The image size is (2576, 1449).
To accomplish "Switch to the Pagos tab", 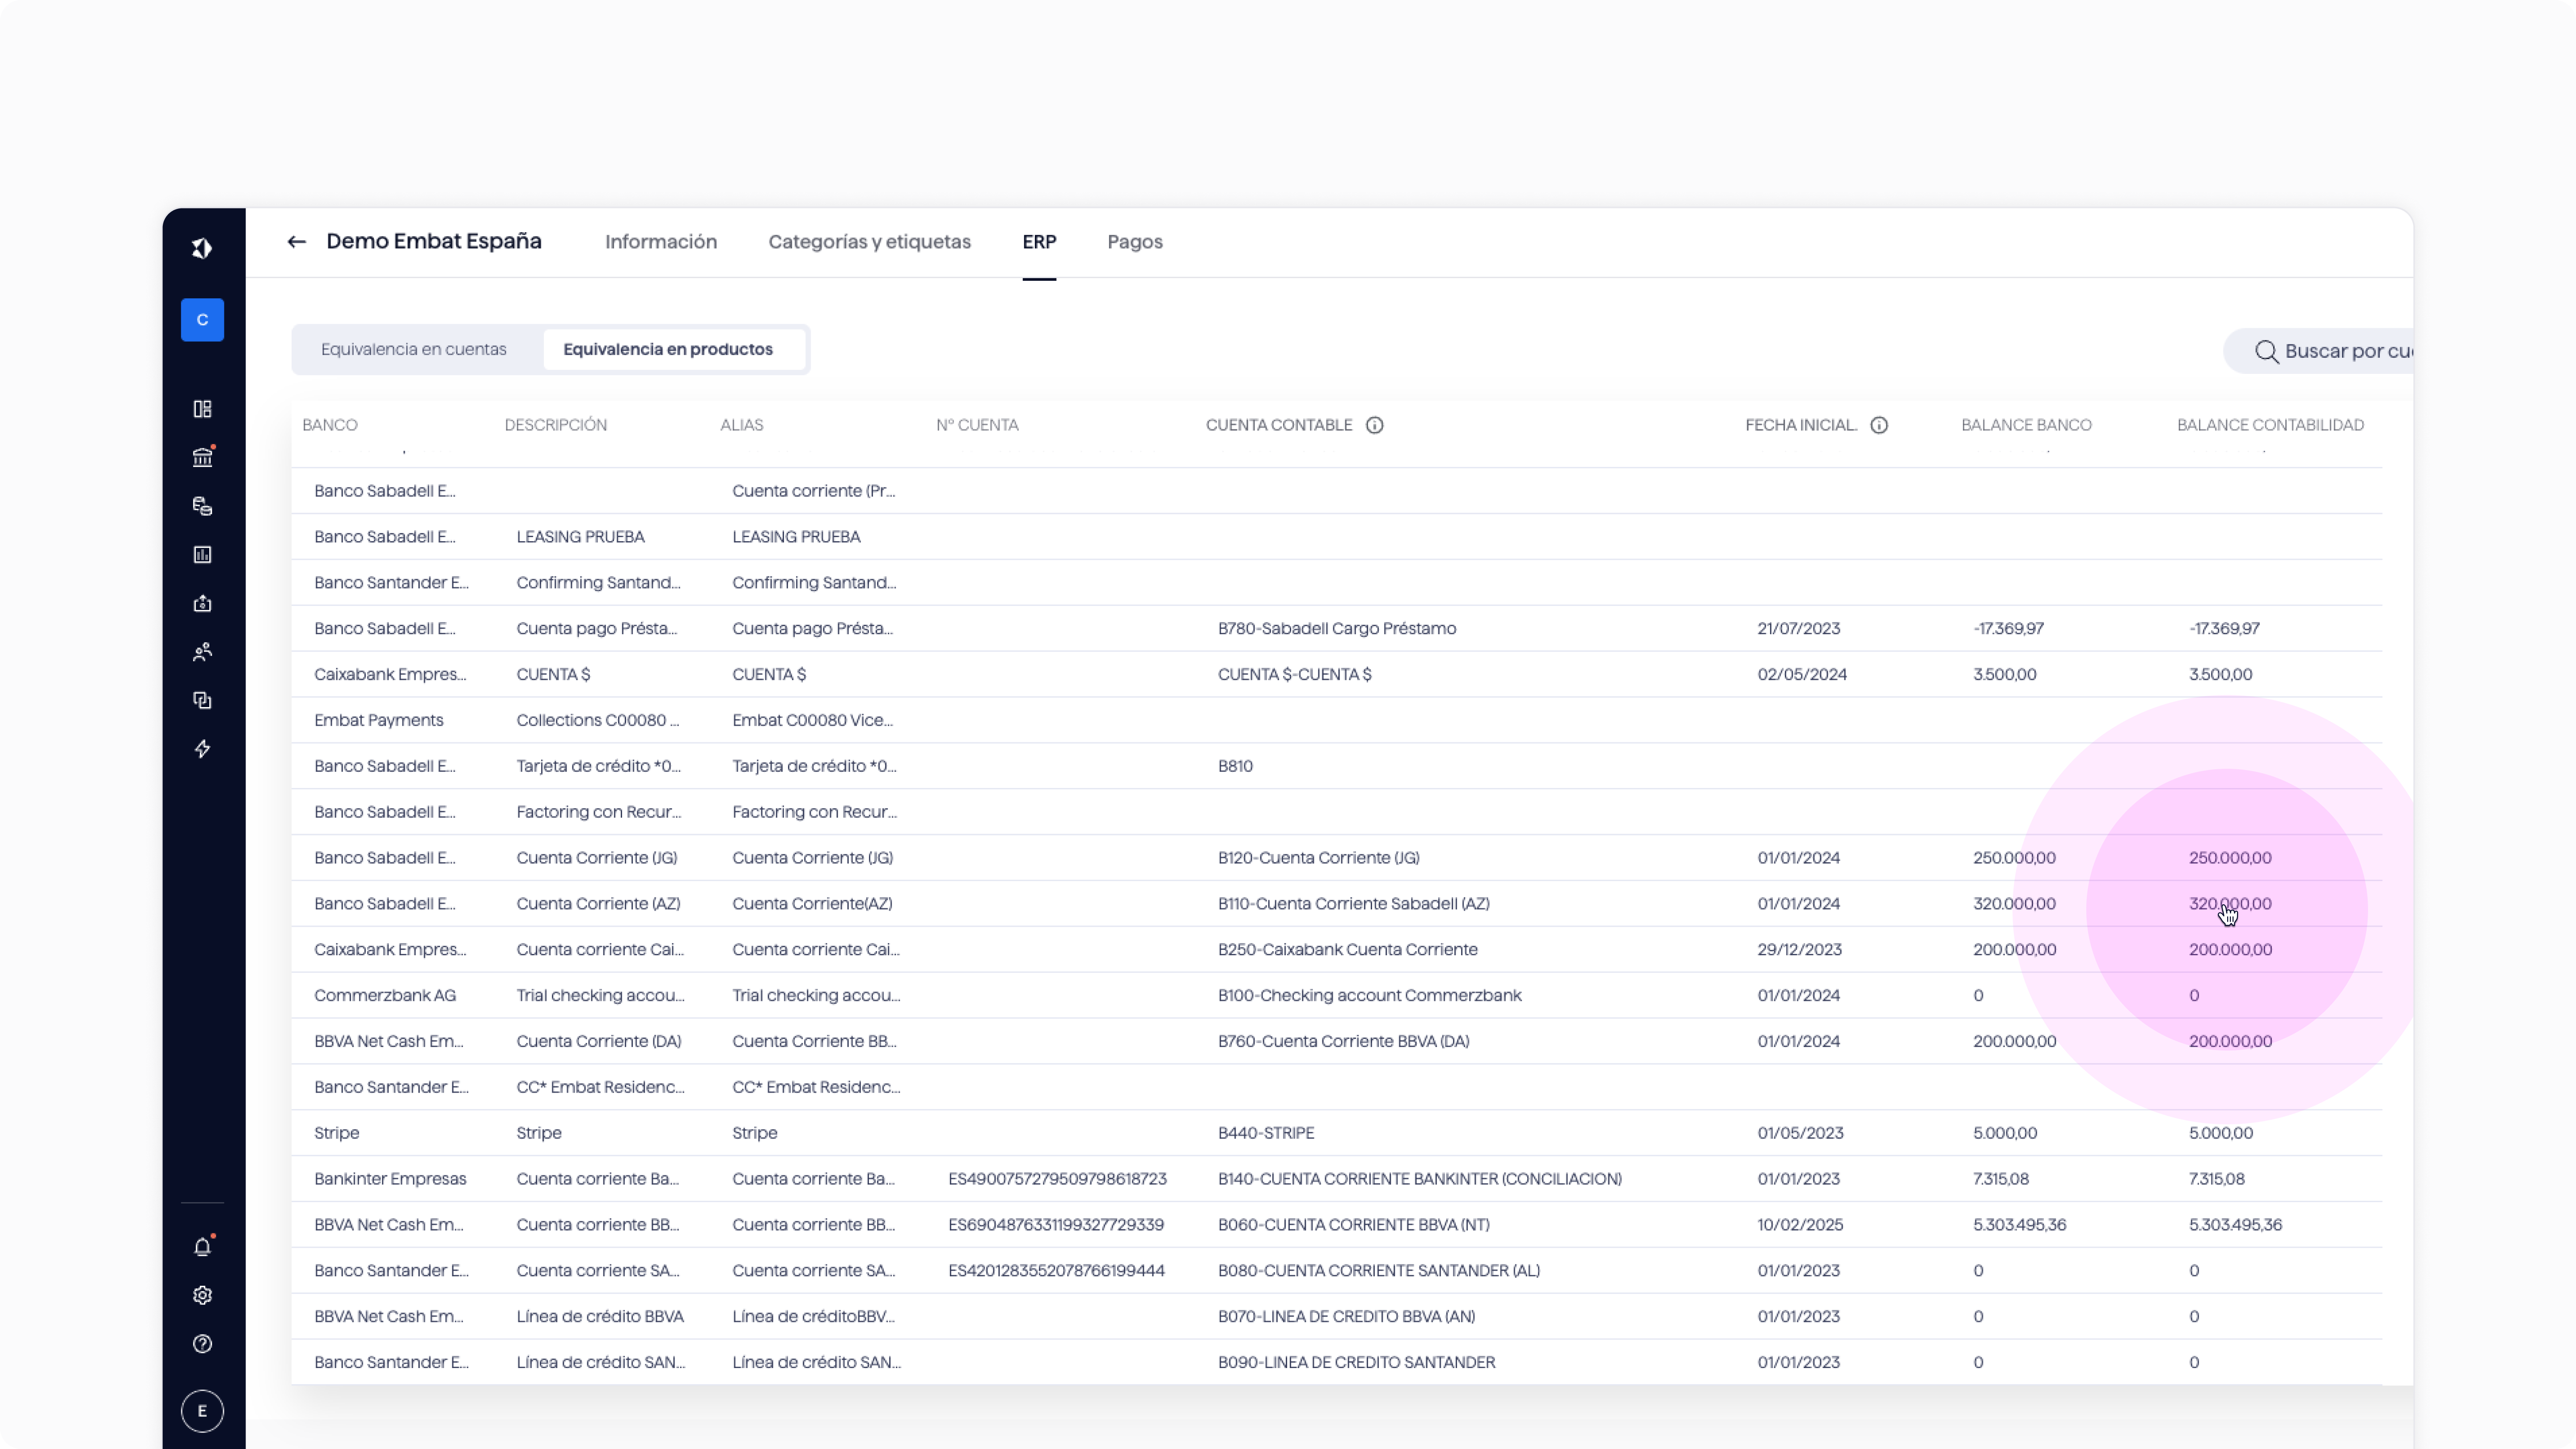I will coord(1134,241).
